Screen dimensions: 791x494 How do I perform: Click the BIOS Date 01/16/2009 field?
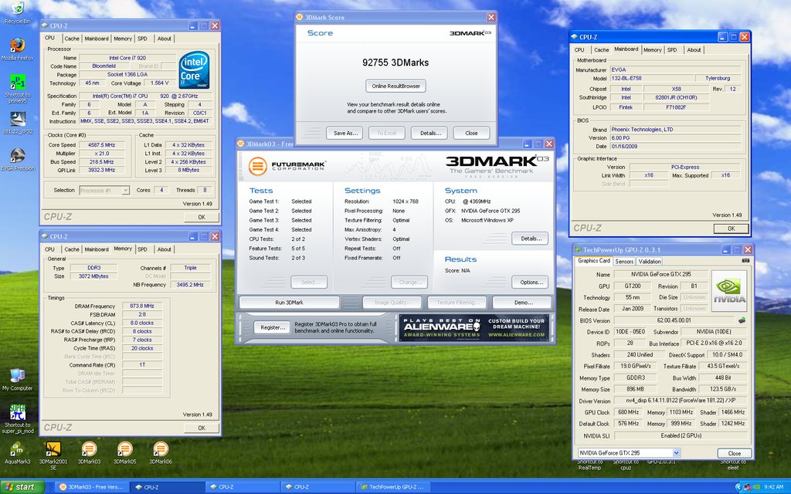(x=675, y=146)
